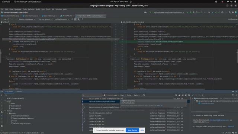
Task: Click the Debug bug icon
Action: 190,12
